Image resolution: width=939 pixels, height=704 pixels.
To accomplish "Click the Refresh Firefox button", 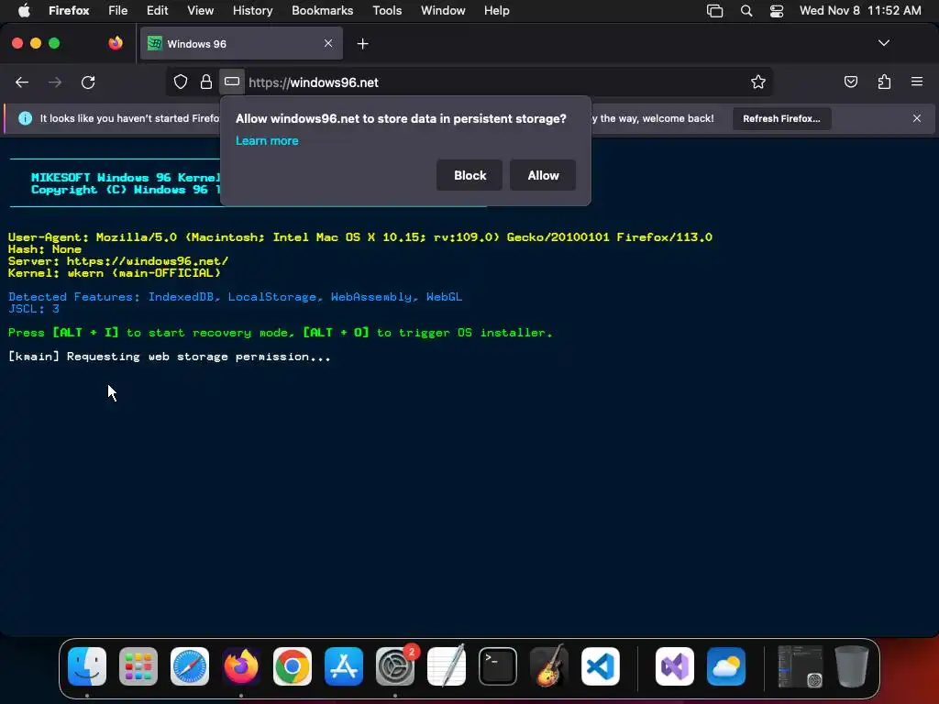I will coord(781,118).
